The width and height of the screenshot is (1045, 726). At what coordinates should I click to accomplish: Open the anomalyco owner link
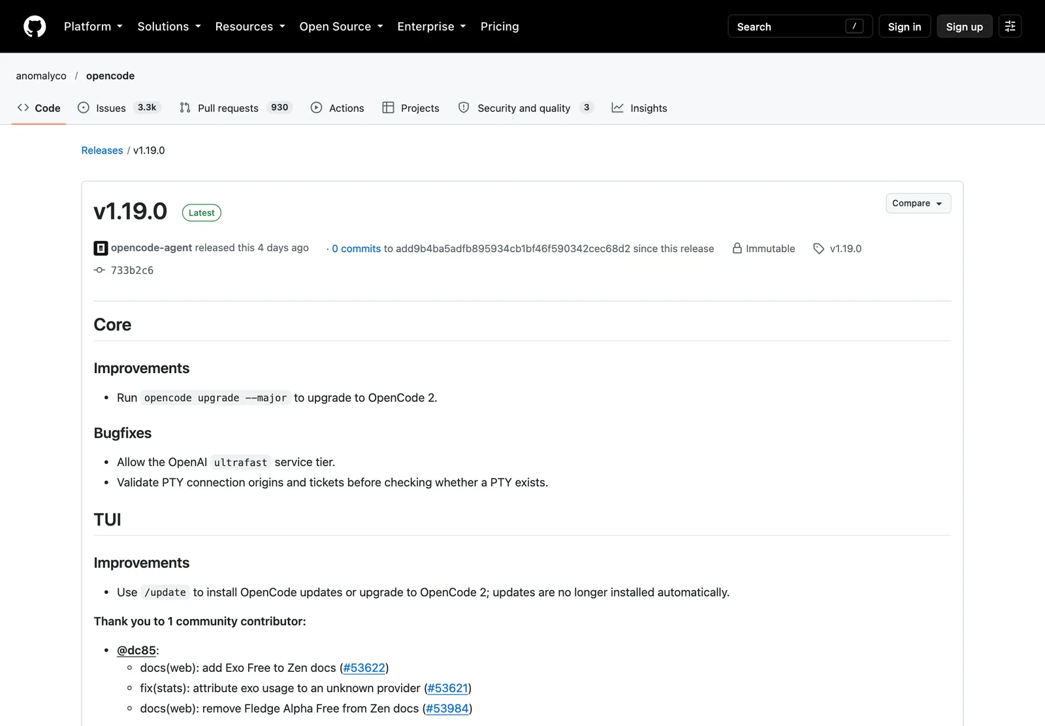pyautogui.click(x=41, y=76)
